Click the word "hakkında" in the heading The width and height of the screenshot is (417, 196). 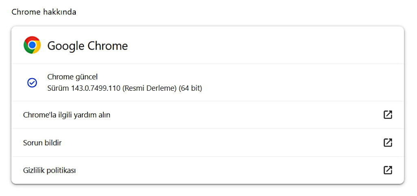[x=59, y=12]
